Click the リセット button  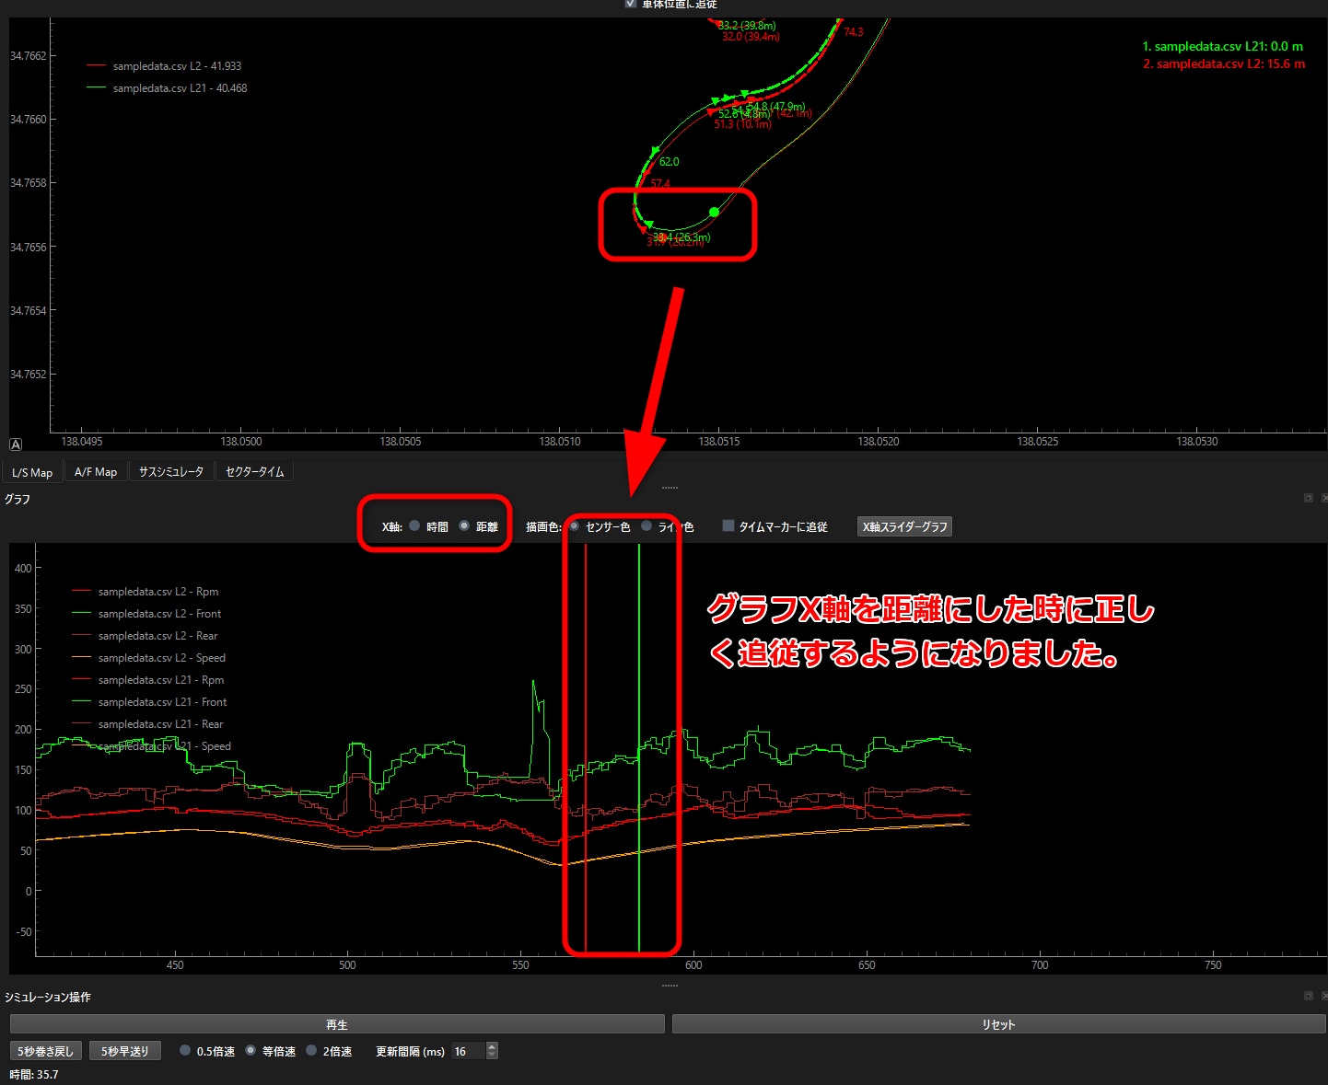click(x=999, y=1024)
